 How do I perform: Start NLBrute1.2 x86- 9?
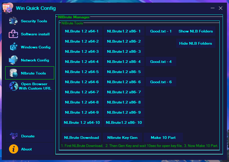(x=124, y=112)
